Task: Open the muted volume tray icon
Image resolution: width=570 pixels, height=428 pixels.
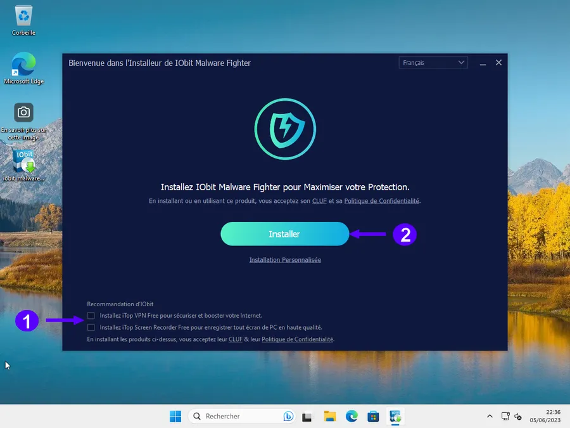Action: pos(518,417)
